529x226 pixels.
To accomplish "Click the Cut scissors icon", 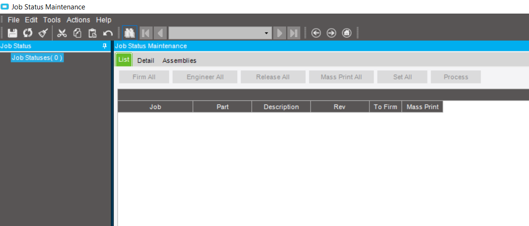I will click(62, 33).
